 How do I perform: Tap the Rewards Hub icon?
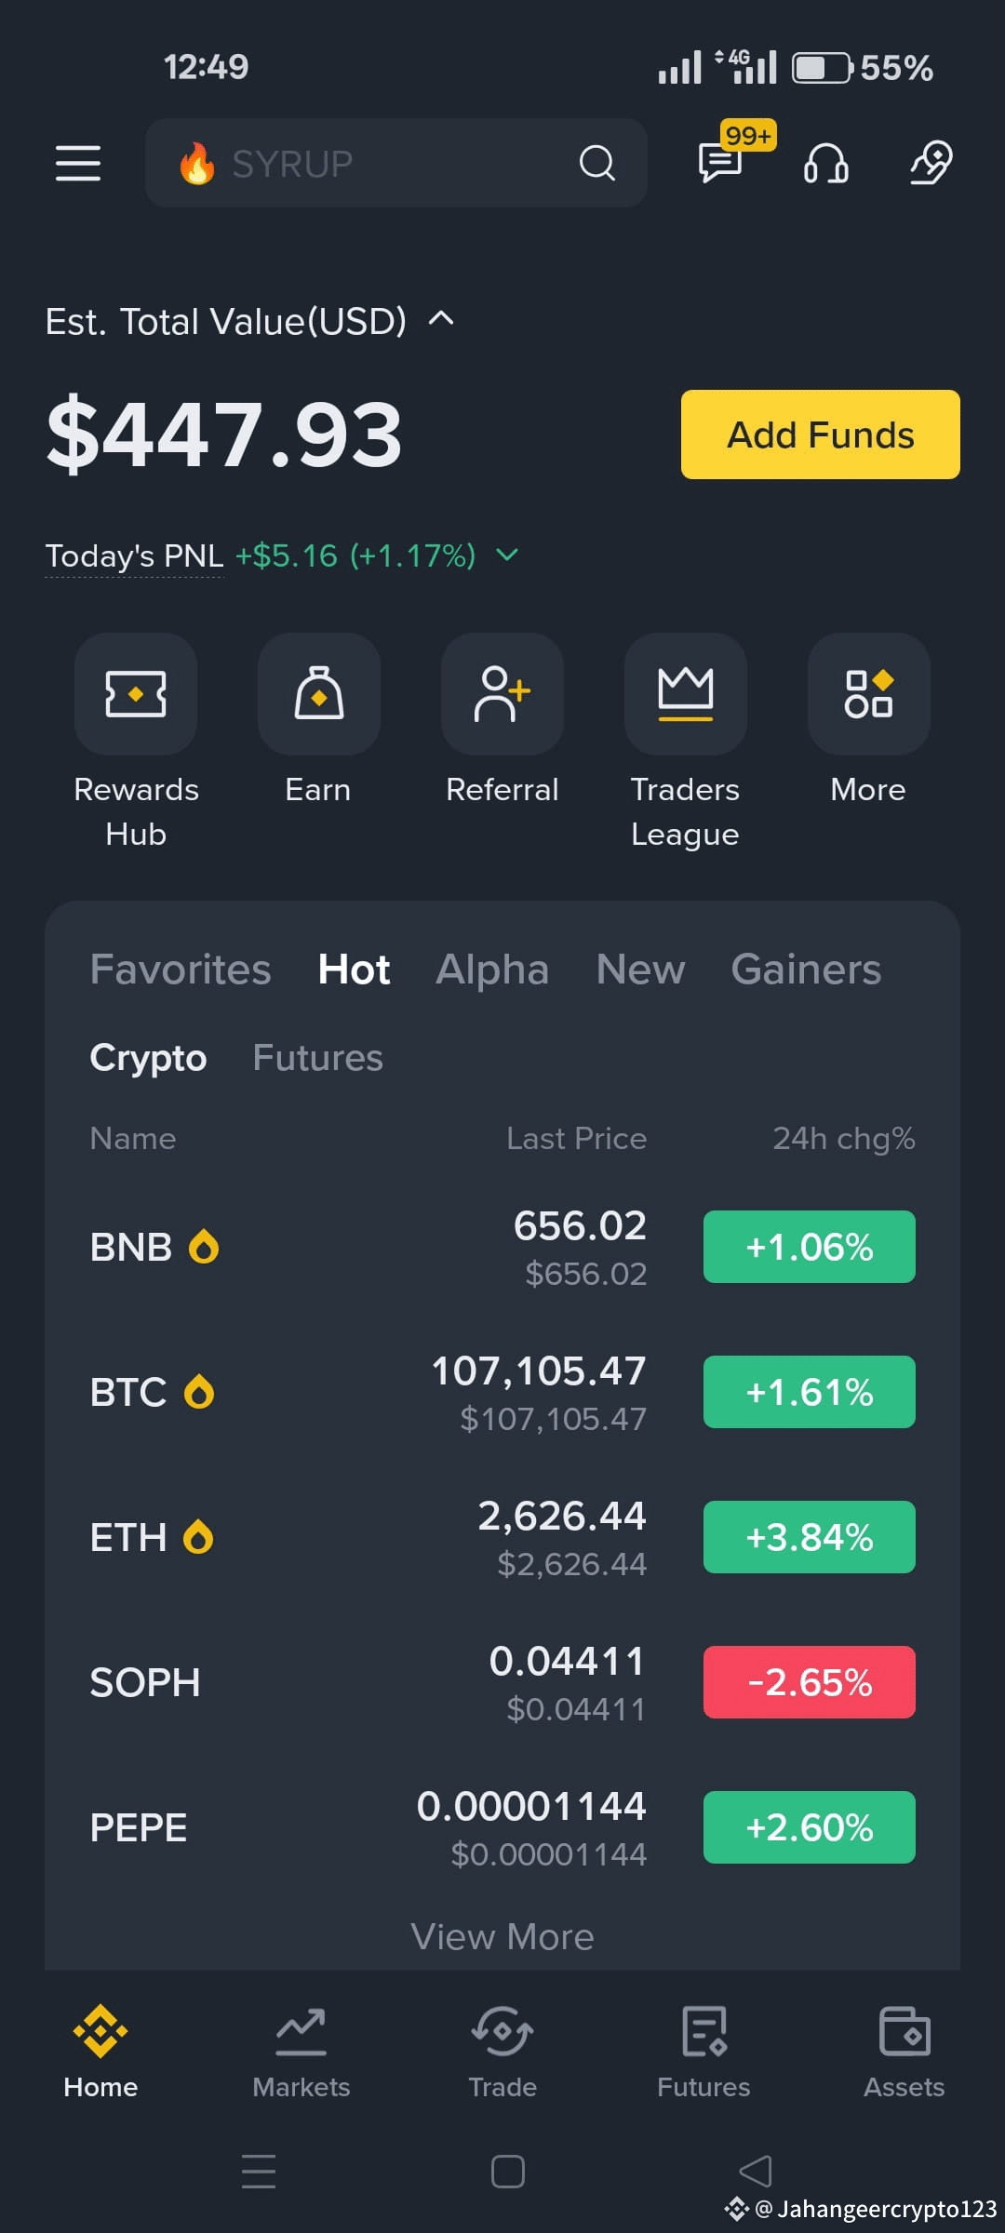[136, 694]
